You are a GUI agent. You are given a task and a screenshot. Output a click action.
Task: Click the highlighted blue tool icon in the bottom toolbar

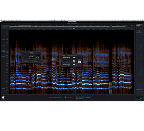click(60, 98)
